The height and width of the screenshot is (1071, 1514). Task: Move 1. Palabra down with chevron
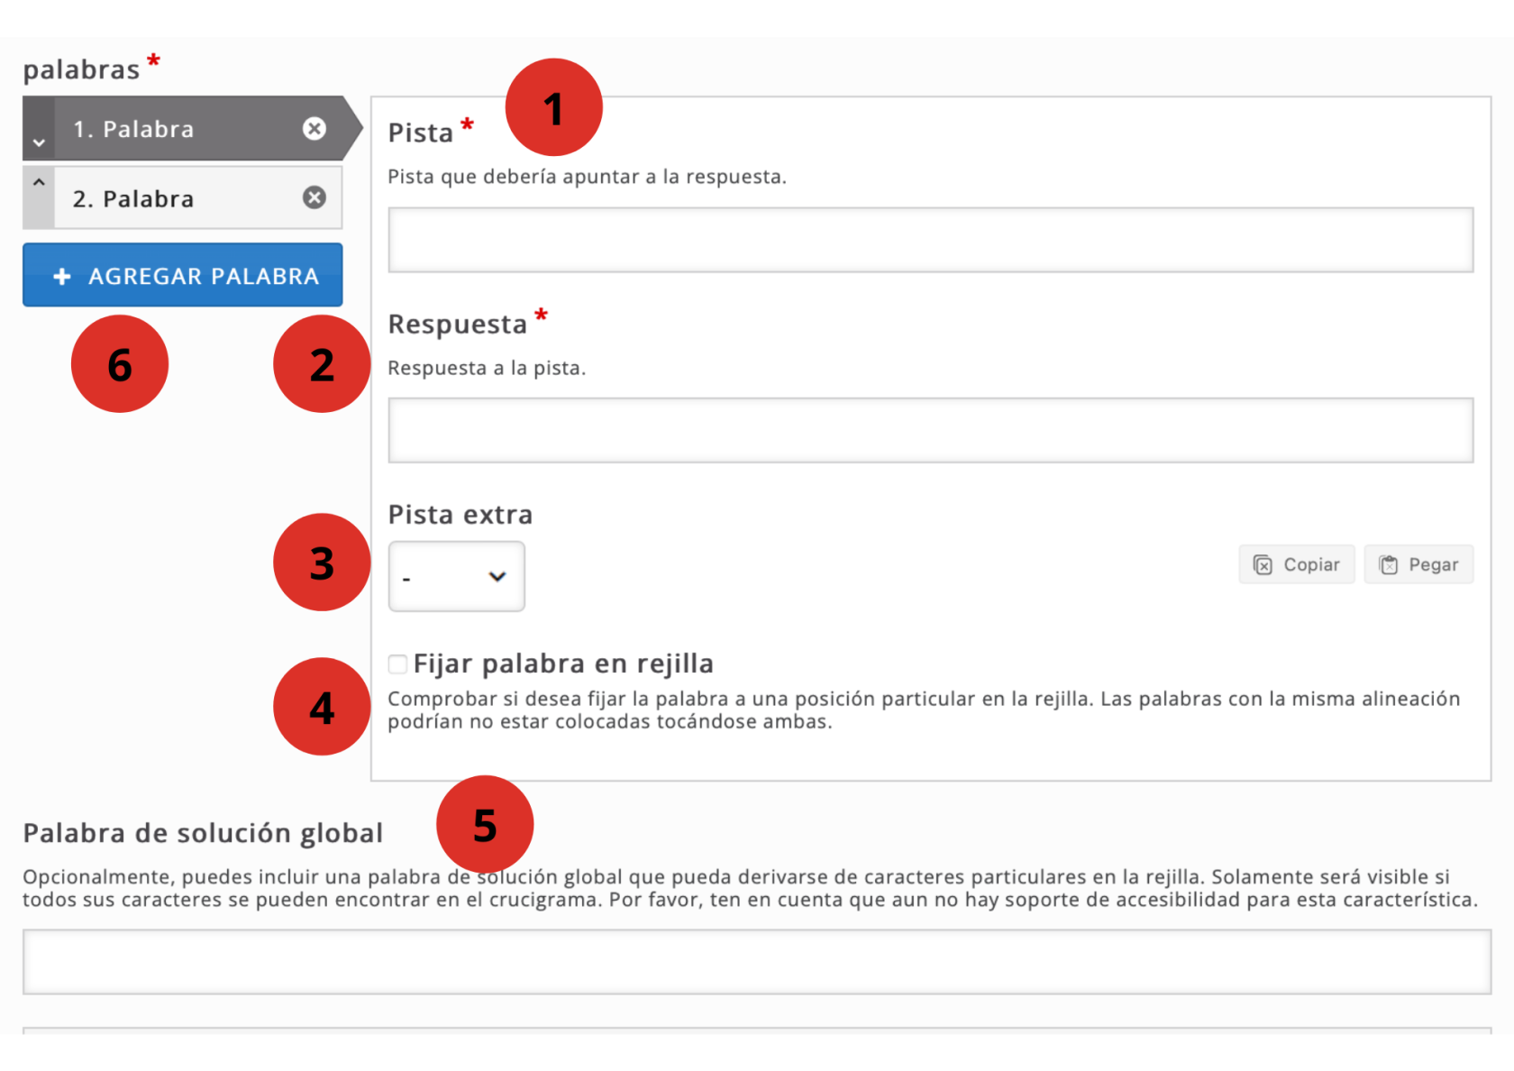39,142
